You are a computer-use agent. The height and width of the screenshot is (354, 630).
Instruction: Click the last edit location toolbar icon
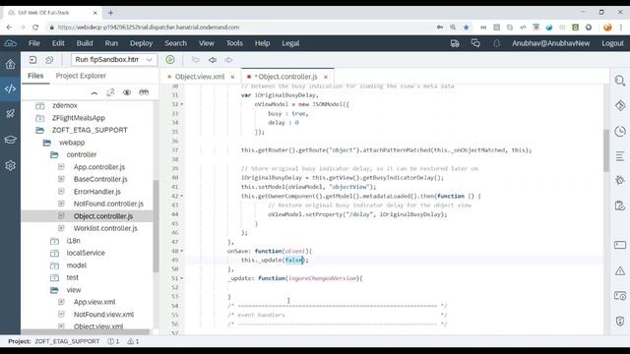coord(196,60)
